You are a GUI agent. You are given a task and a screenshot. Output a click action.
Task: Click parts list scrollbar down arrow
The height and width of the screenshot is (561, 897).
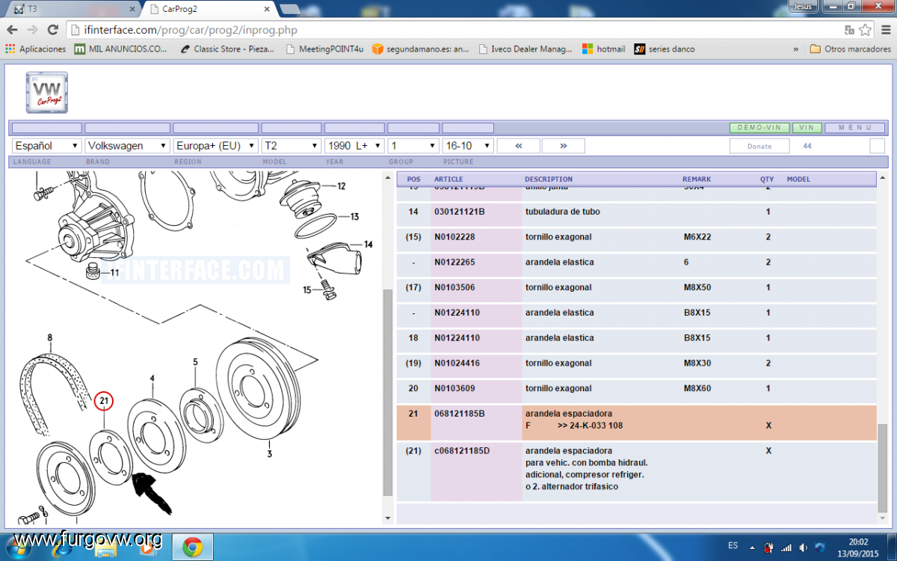tap(881, 518)
